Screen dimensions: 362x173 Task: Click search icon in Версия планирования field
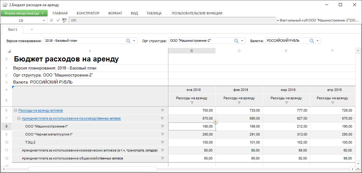click(x=128, y=41)
